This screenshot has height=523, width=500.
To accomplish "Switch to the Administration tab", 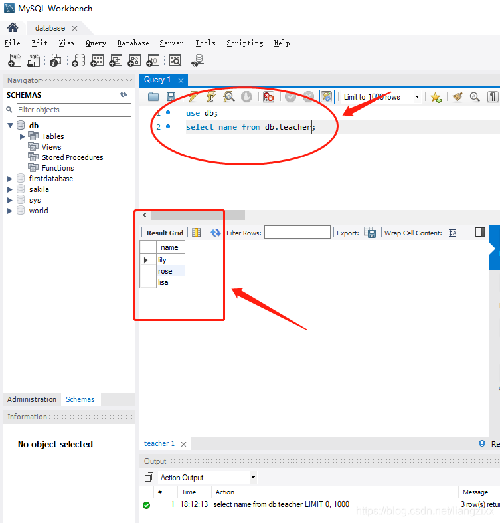I will tap(32, 399).
